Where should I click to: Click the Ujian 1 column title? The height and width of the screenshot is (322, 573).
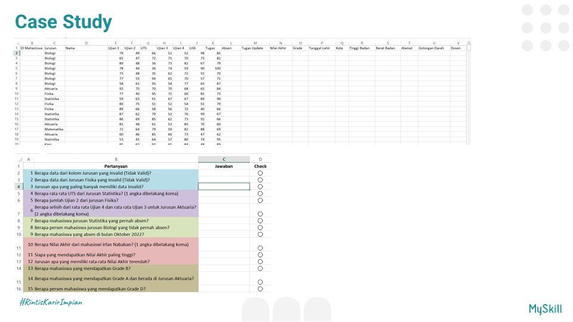pyautogui.click(x=113, y=48)
